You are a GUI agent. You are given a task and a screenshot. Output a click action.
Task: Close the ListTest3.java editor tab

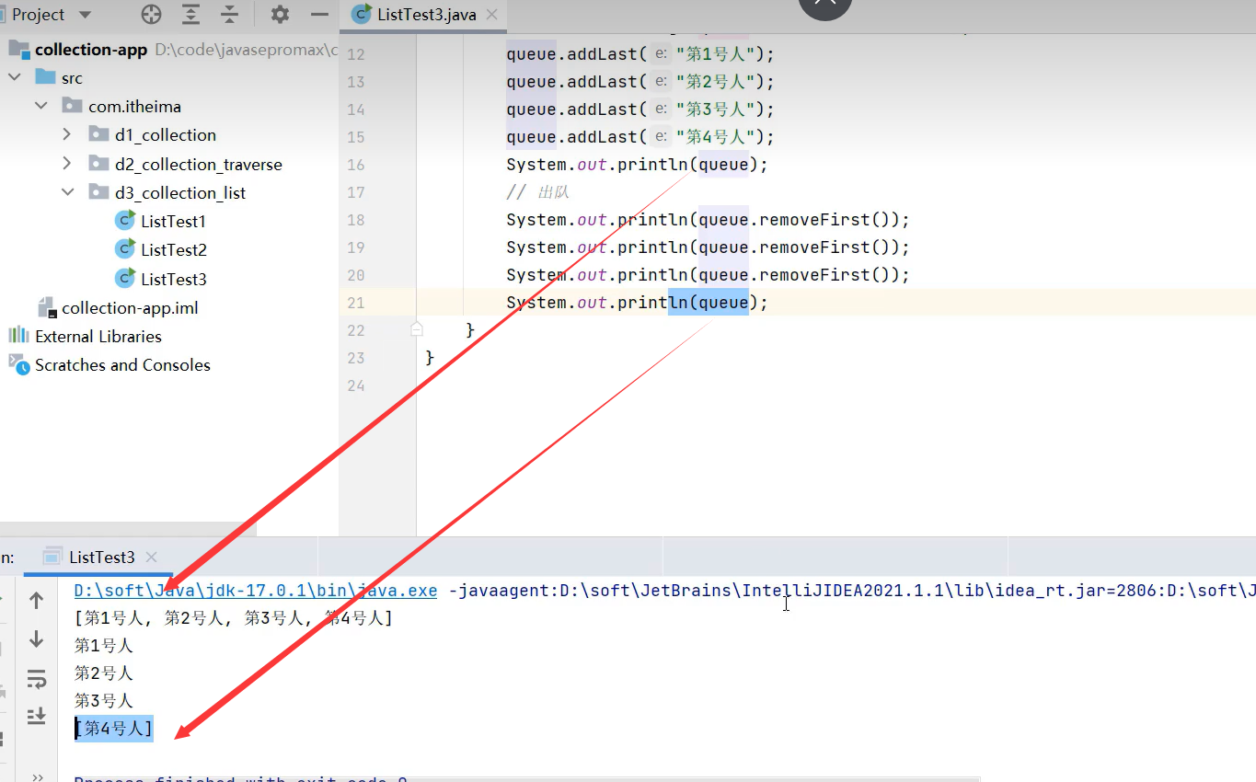point(492,16)
